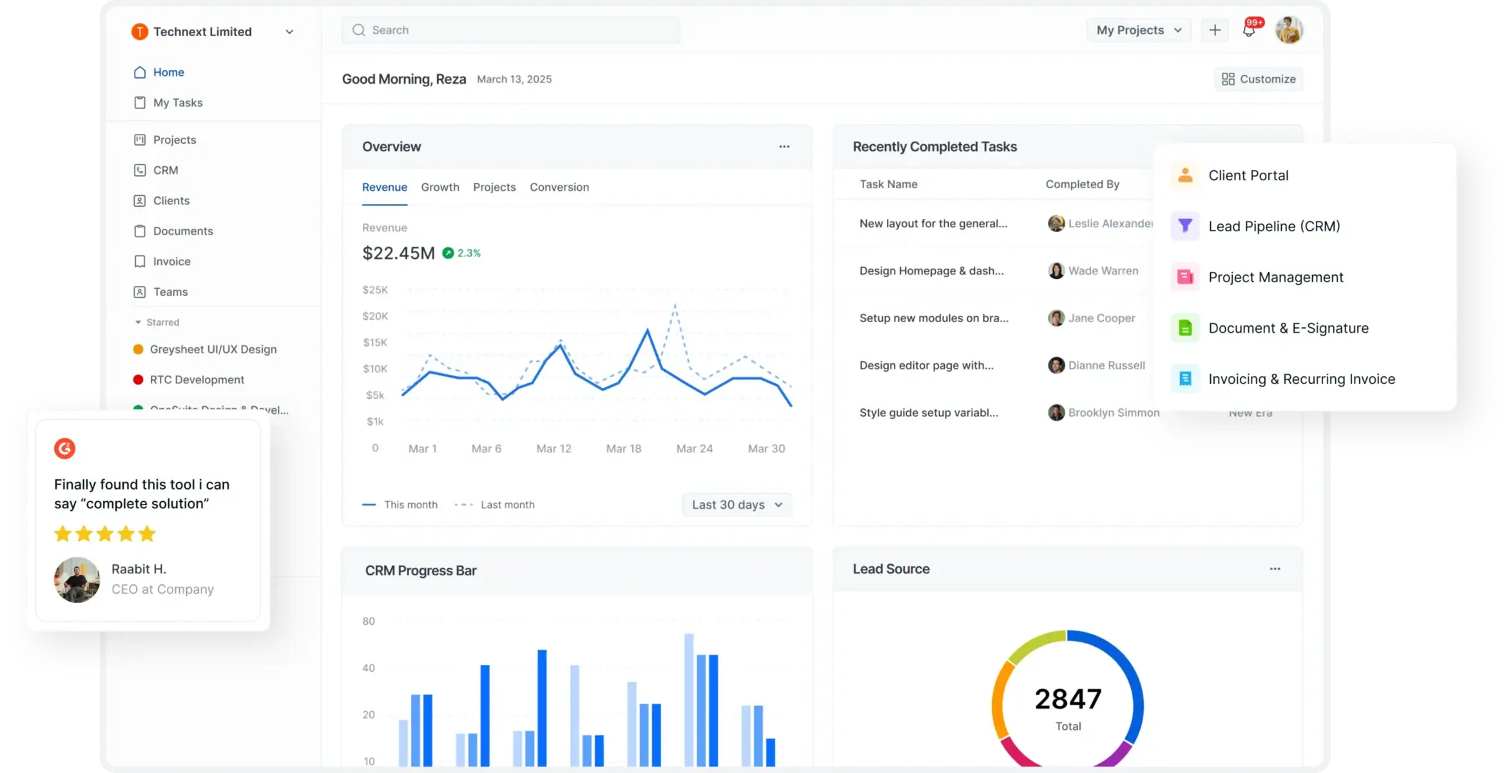Open the Invoice sidebar icon
The image size is (1508, 773).
[x=140, y=262]
